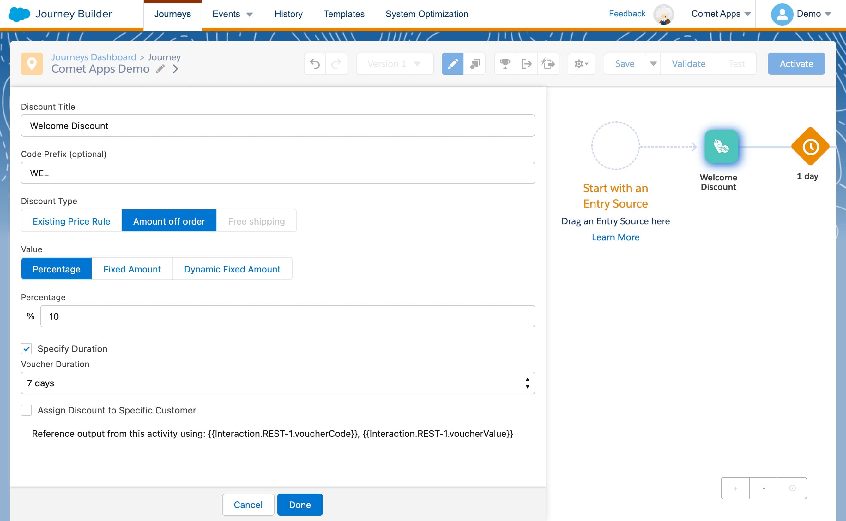Click the import/export journey icon
846x521 pixels.
[x=548, y=64]
